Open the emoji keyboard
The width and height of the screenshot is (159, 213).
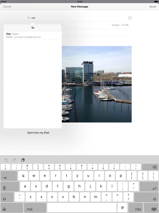(4, 209)
